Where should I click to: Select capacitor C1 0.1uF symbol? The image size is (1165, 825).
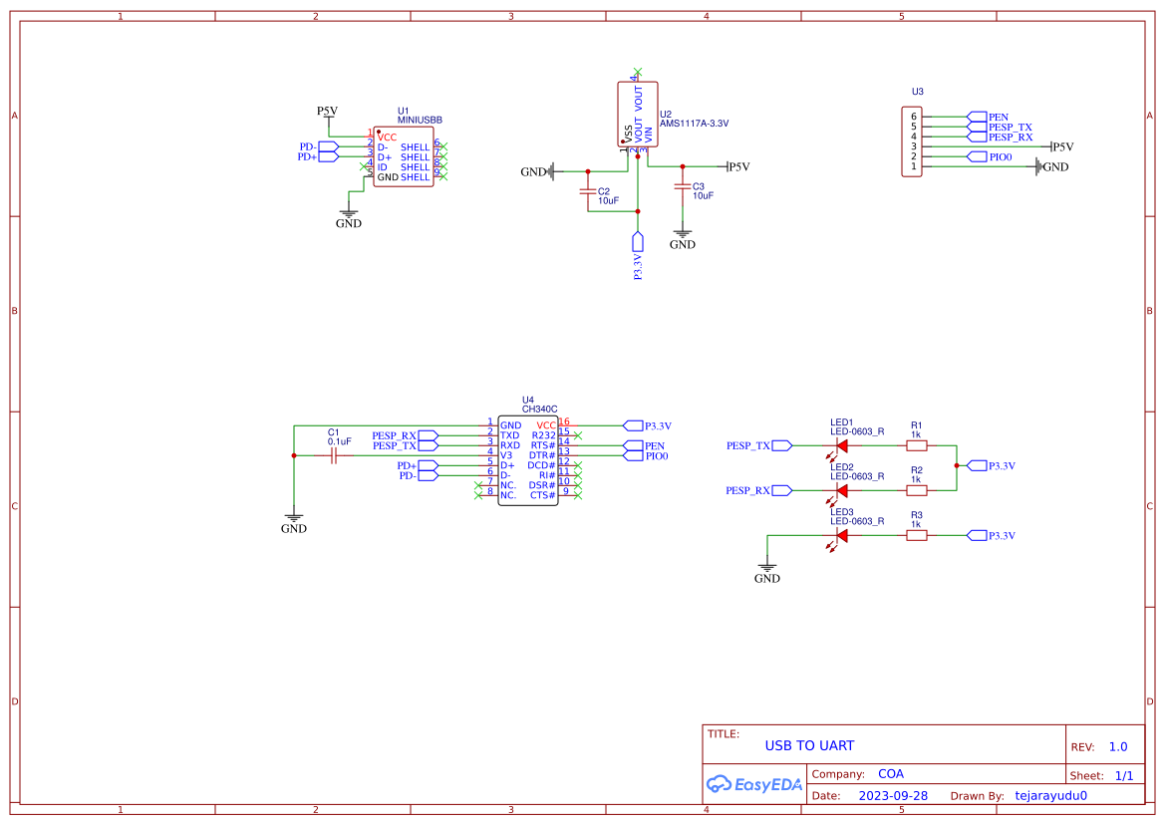[335, 453]
